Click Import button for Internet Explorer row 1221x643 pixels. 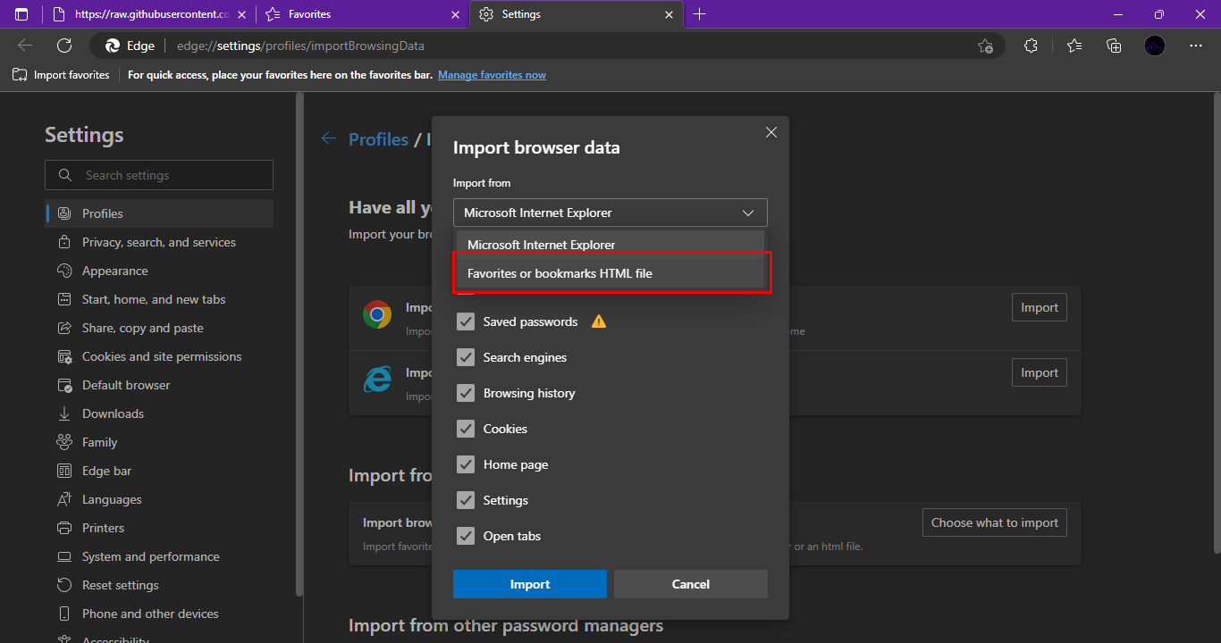(x=1040, y=372)
